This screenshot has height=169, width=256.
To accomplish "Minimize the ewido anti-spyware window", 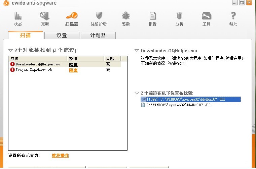I will [235, 3].
